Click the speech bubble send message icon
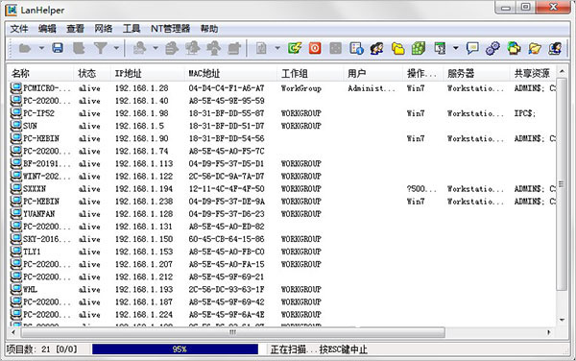The width and height of the screenshot is (576, 361). pos(472,48)
